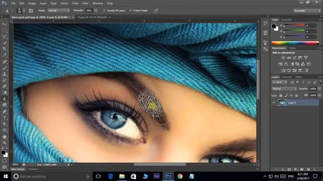Image resolution: width=323 pixels, height=181 pixels.
Task: Click the pressure-for-size icon in options bar
Action: (x=156, y=11)
